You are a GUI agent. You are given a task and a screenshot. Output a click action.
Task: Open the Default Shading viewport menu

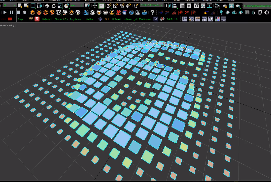pos(8,25)
